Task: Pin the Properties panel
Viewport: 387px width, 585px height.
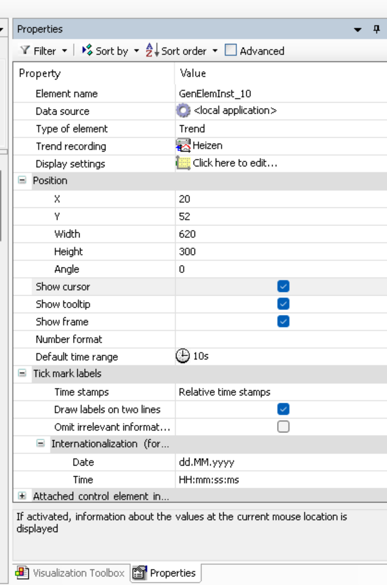Action: (377, 29)
